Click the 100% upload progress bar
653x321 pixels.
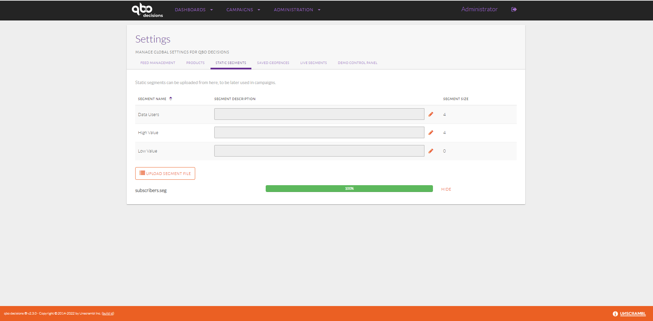[x=349, y=189]
